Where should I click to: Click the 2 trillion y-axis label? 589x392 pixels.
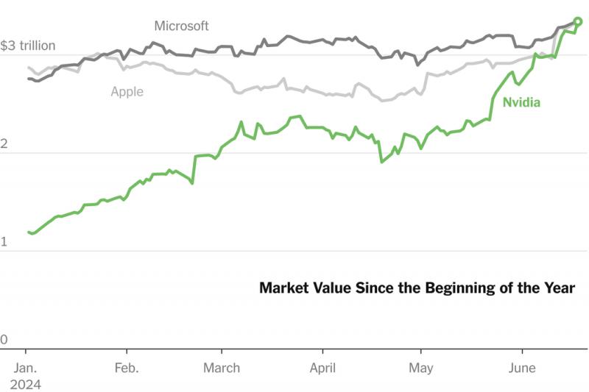click(x=4, y=144)
